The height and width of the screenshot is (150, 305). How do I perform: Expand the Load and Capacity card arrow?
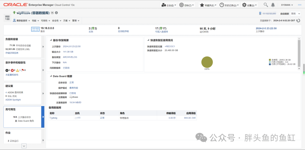pos(43,46)
